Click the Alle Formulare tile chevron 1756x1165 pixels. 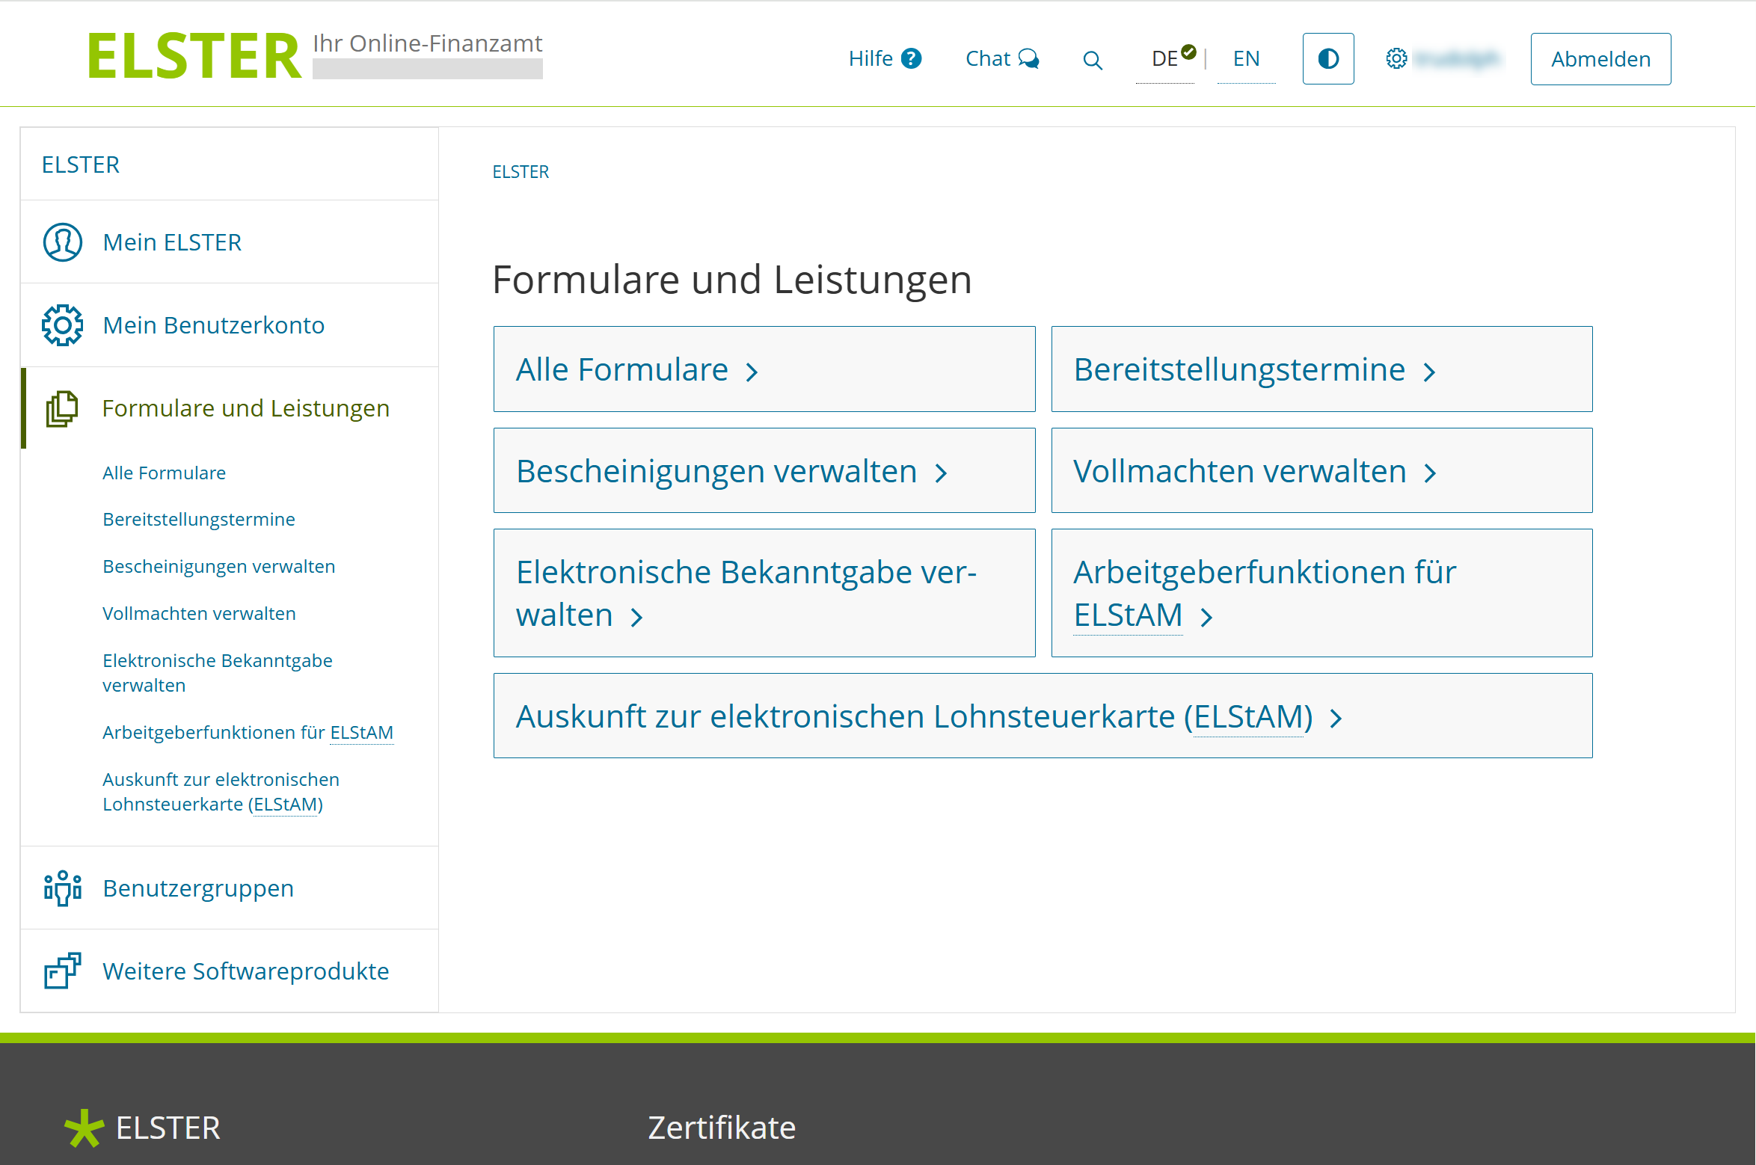click(752, 372)
